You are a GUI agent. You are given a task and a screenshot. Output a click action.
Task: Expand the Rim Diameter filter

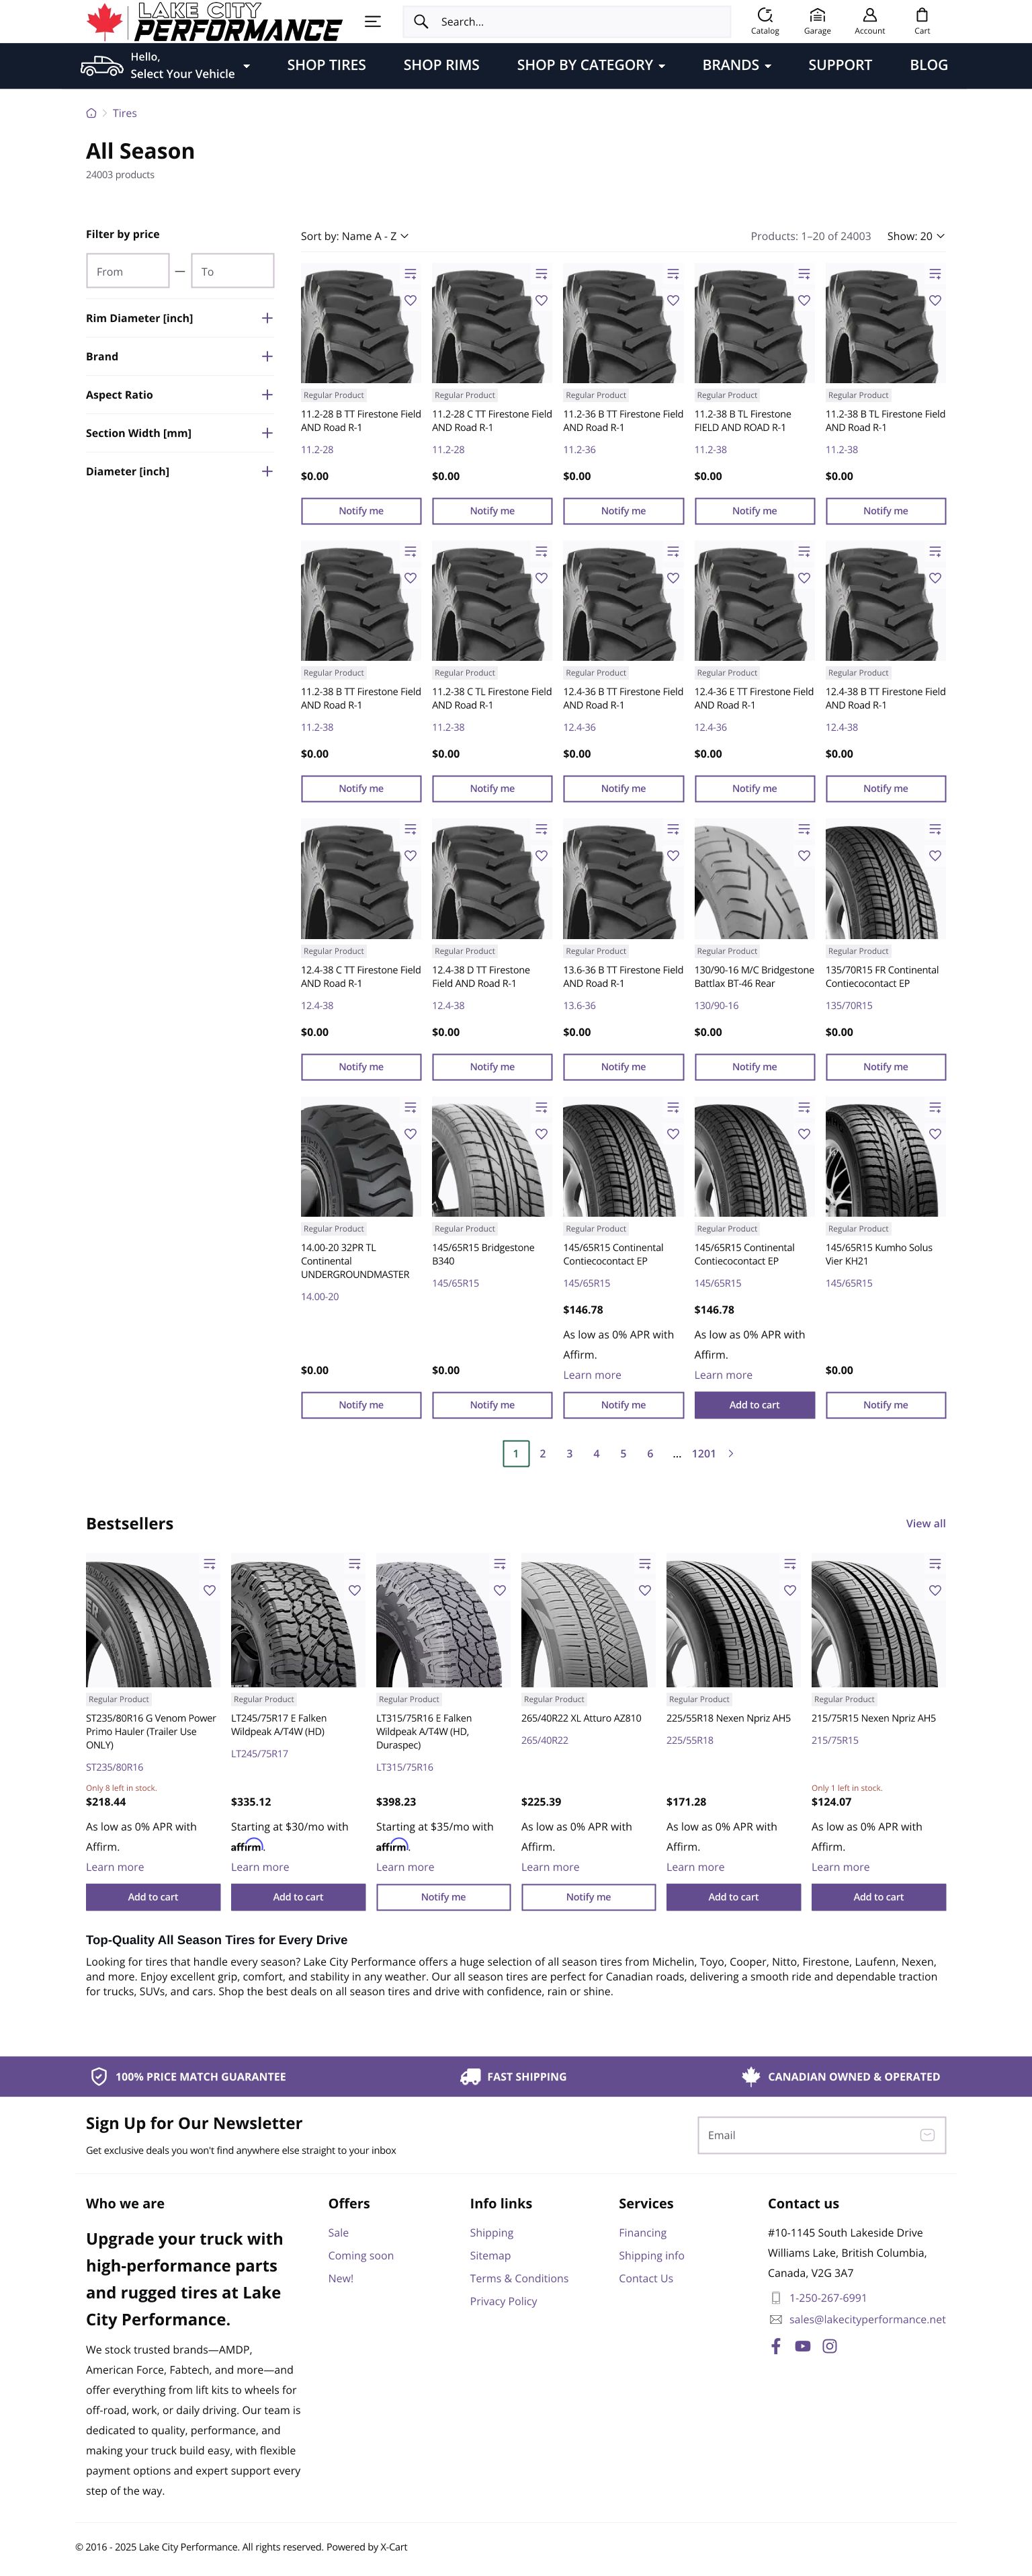coord(267,318)
